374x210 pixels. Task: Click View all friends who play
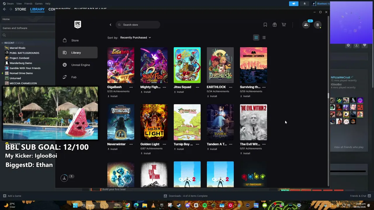(349, 147)
